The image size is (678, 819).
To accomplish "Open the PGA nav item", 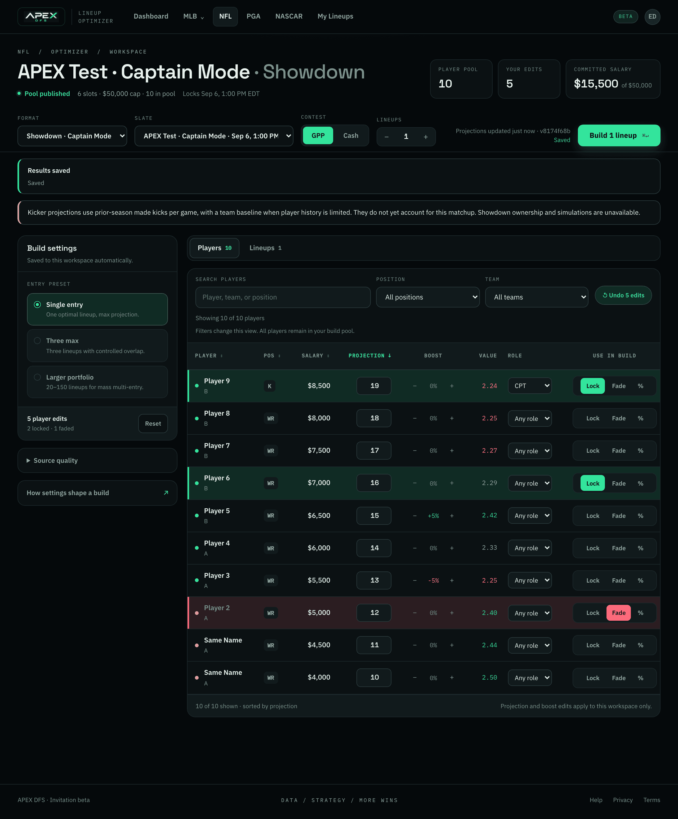I will tap(253, 16).
